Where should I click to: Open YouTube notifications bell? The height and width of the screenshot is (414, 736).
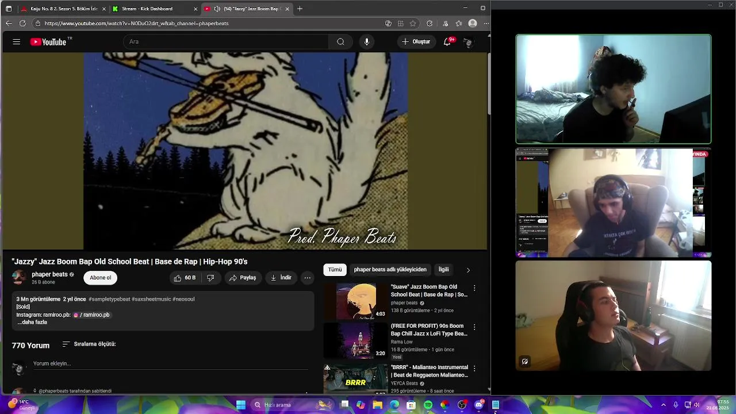click(447, 41)
